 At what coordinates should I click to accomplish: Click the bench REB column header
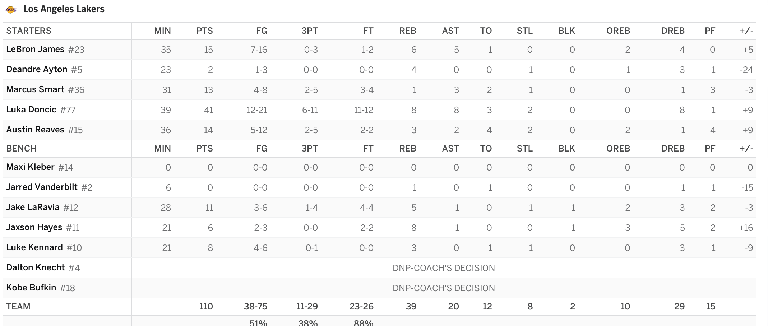tap(408, 149)
